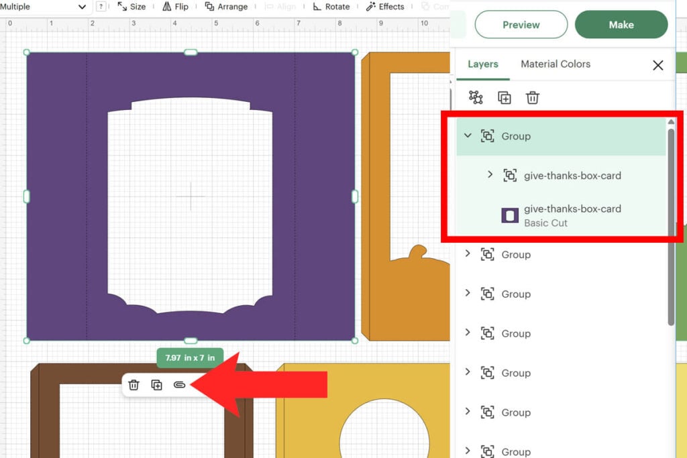Viewport: 687px width, 458px height.
Task: Click the group icon in Layers panel
Action: coord(476,97)
